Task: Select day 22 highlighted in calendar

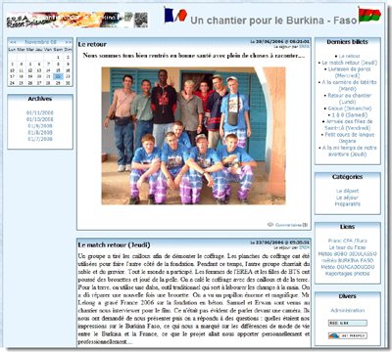Action: click(58, 76)
